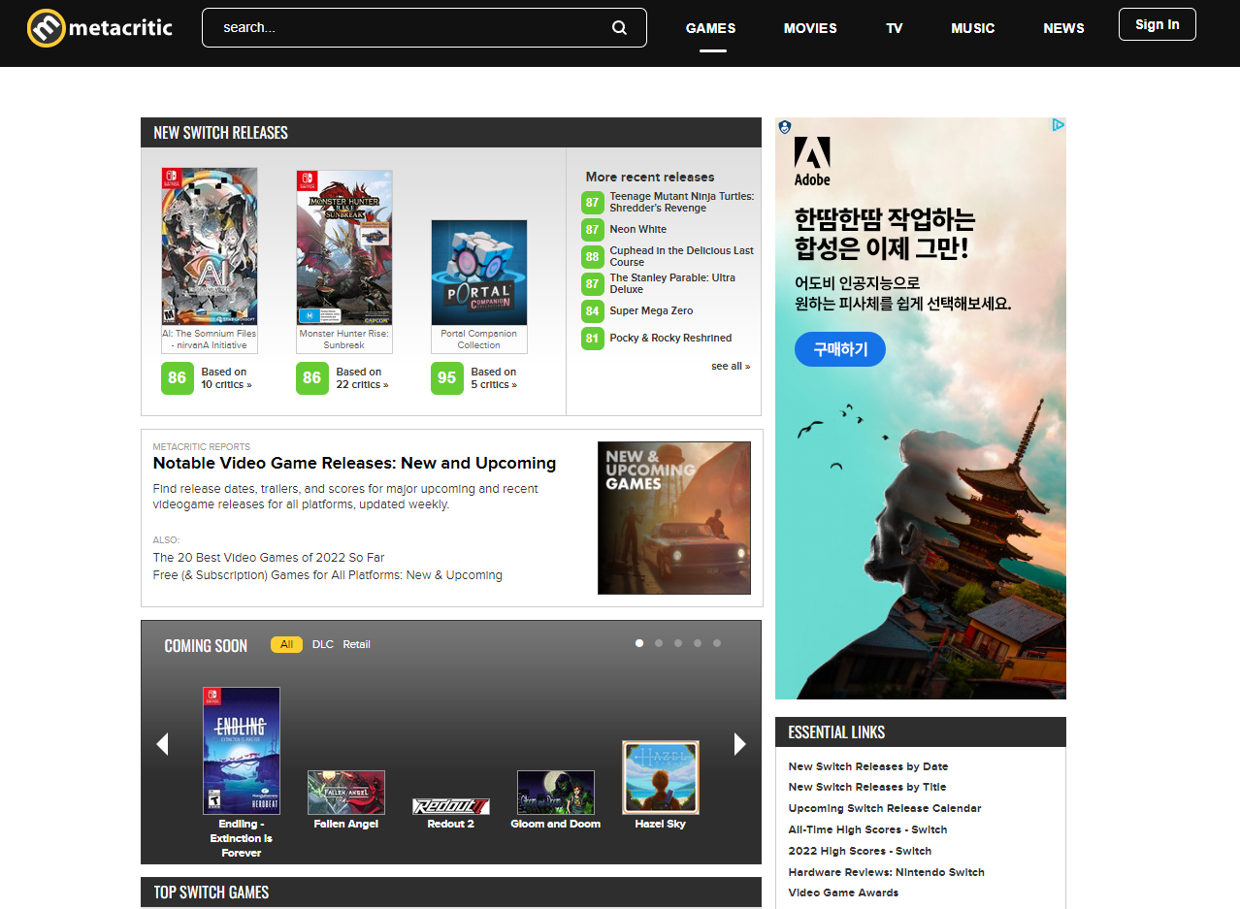
Task: Click the 87 badge for Teenage Mutant Ninja Turtles
Action: pyautogui.click(x=592, y=203)
